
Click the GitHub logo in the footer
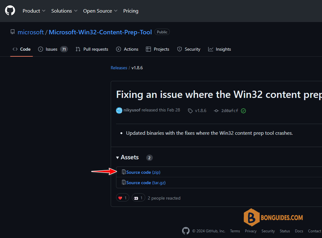pos(186,231)
